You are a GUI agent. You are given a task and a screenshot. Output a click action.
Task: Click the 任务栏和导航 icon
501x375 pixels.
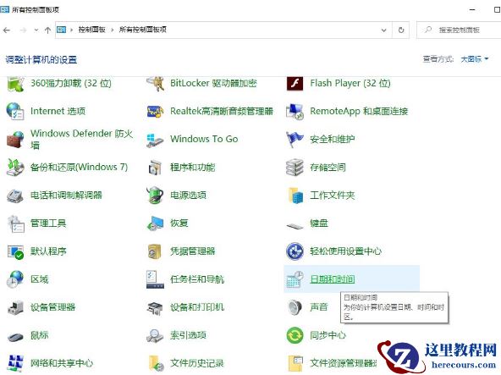point(155,279)
